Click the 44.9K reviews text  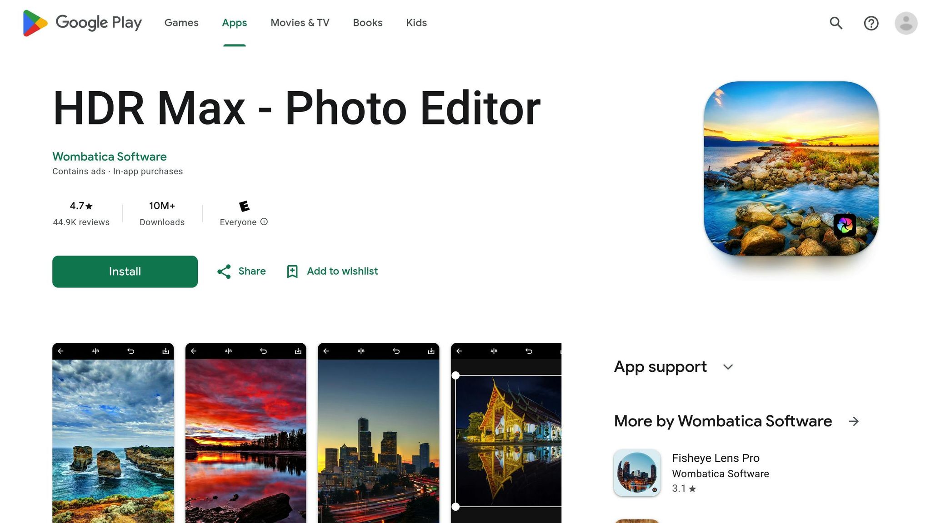(x=81, y=222)
